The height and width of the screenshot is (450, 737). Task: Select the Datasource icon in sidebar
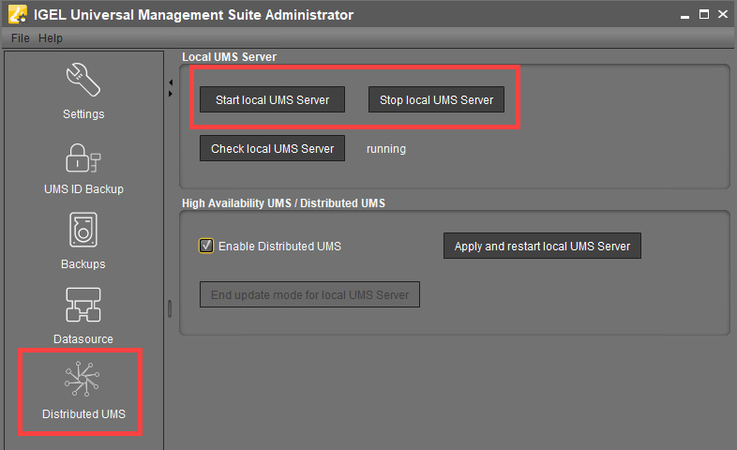[83, 306]
